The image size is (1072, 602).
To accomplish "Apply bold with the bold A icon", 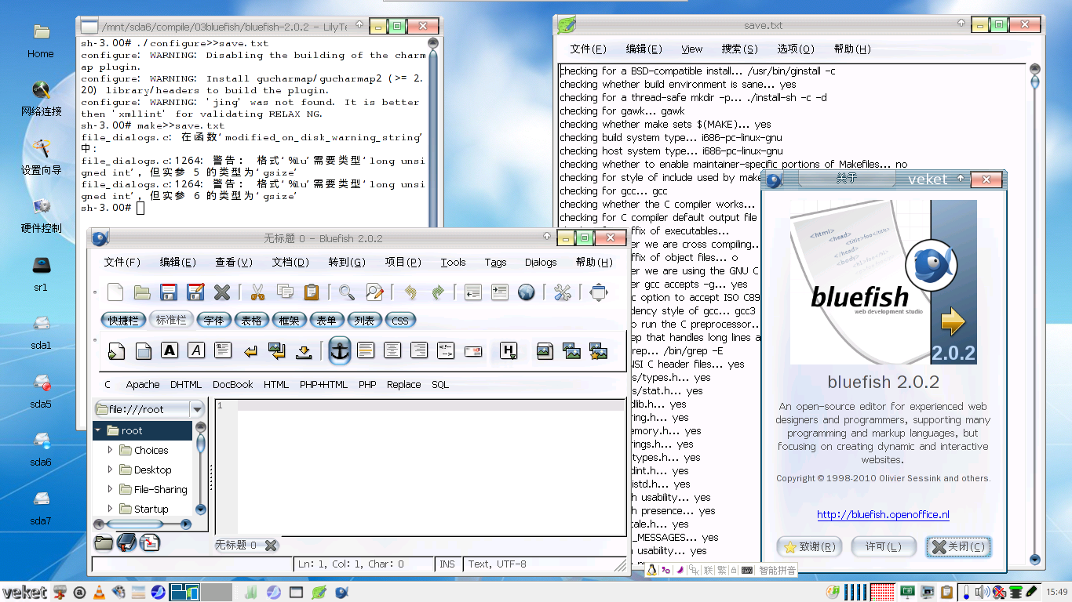I will 170,350.
